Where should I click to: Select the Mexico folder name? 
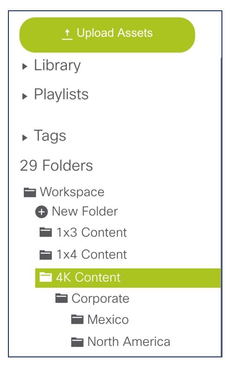pos(108,320)
